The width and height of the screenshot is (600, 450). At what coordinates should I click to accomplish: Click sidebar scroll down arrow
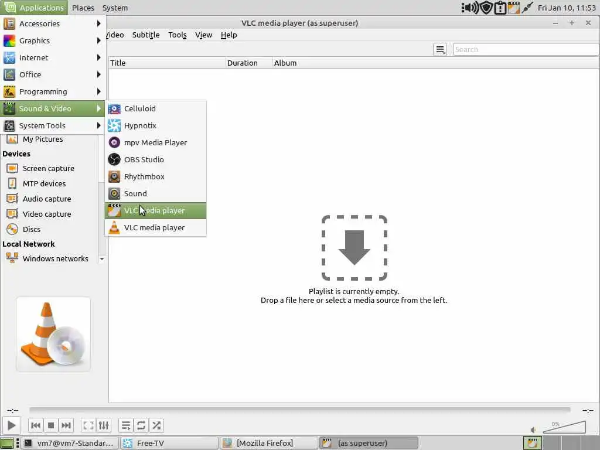tap(102, 259)
